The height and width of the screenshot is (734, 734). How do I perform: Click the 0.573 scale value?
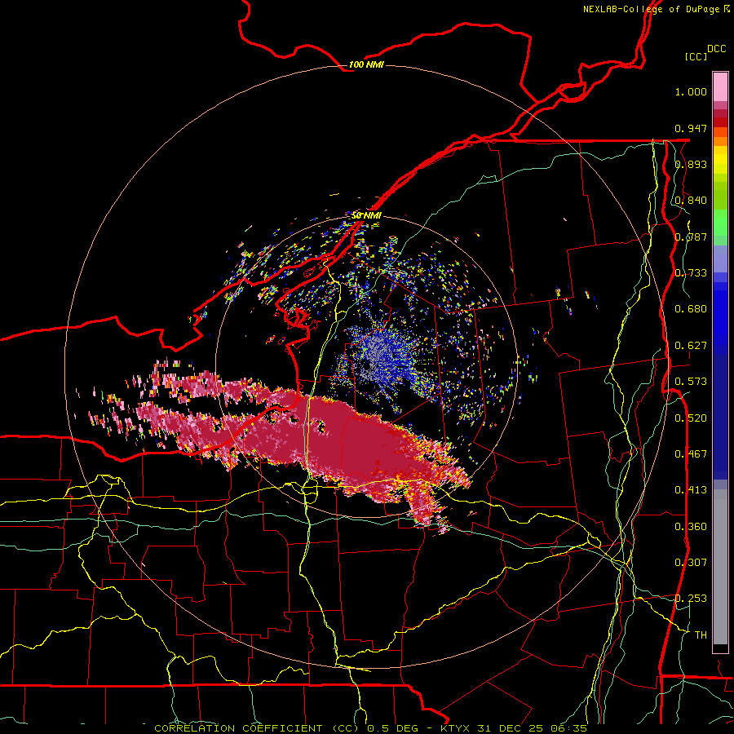(691, 382)
